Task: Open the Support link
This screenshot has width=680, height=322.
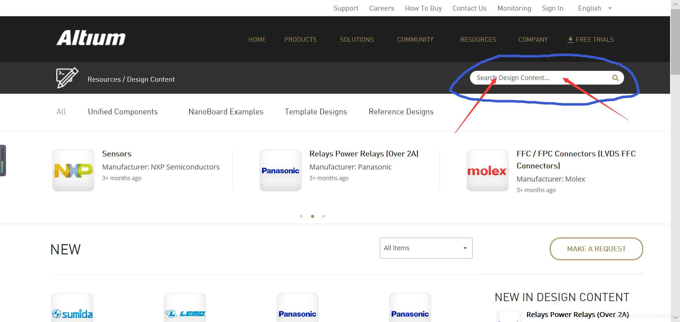Action: [346, 8]
